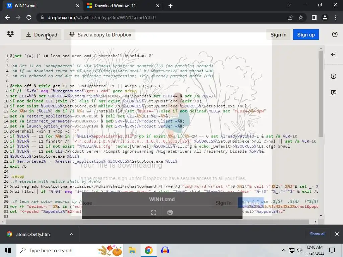Open Chrome profile icon
Screen dimensions: 343x257
[x=325, y=17]
